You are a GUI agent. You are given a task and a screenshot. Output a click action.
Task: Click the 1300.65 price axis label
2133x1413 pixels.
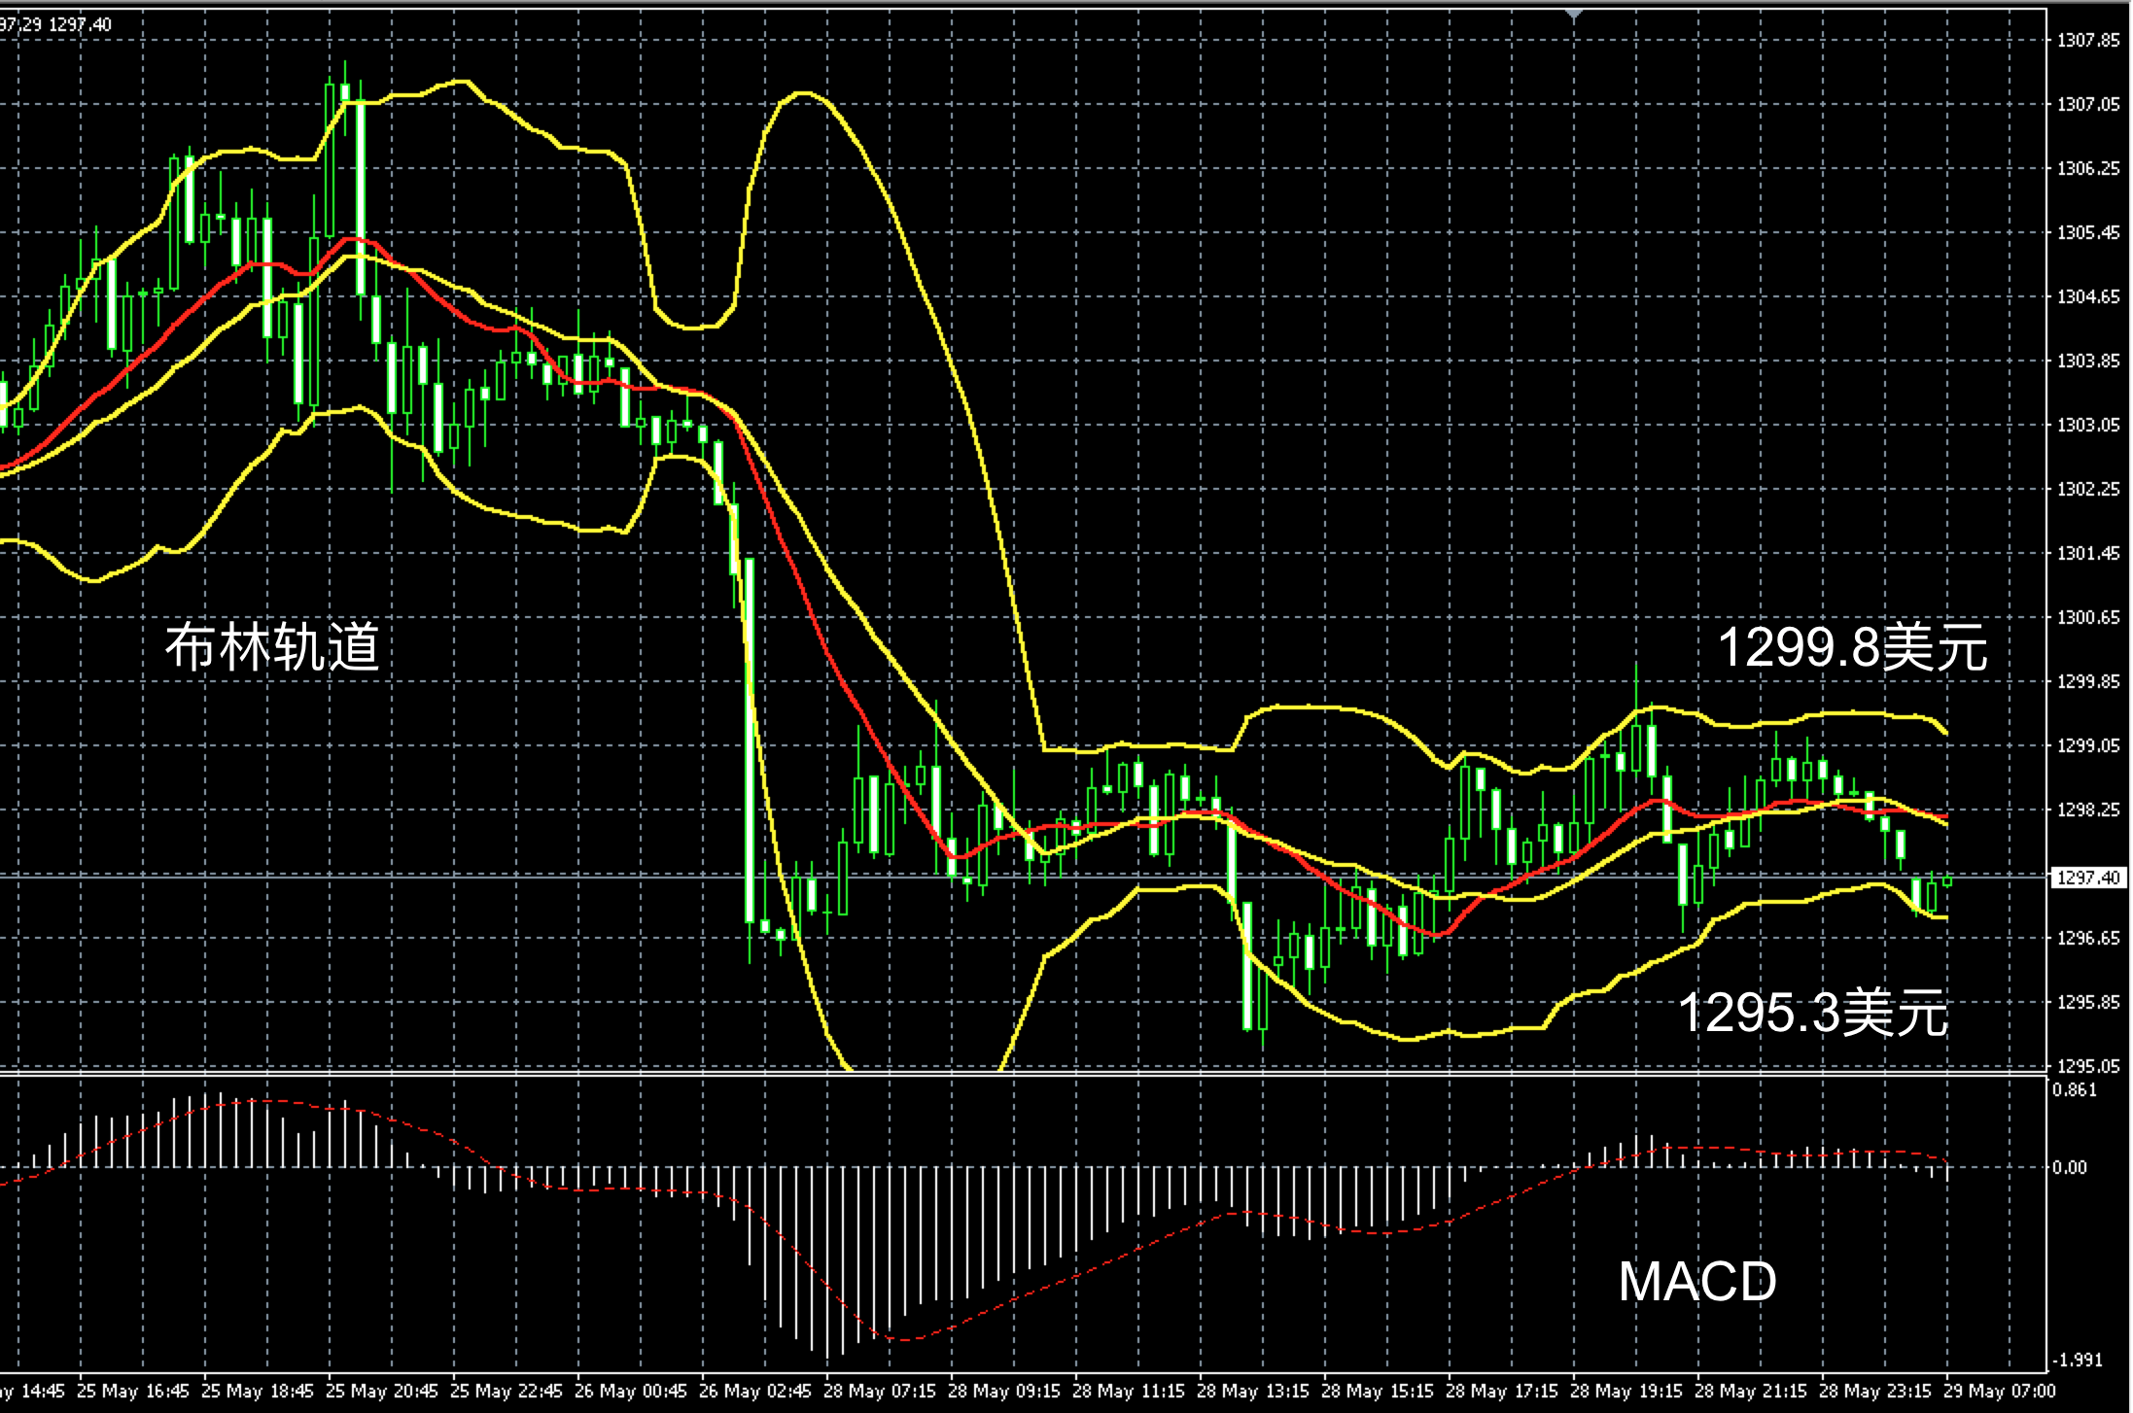pos(2087,617)
